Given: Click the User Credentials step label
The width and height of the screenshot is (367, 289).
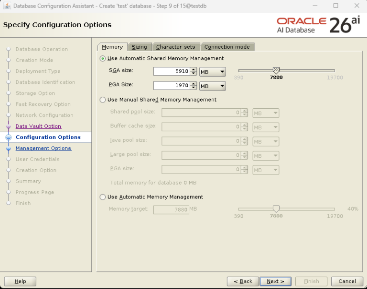Looking at the screenshot, I should (x=37, y=159).
